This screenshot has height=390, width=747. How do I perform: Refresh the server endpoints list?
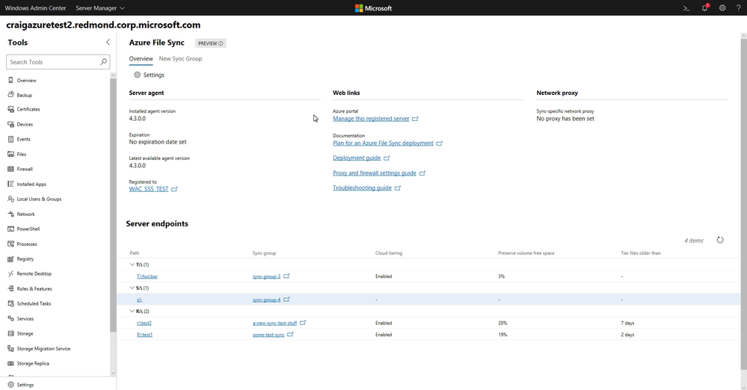pyautogui.click(x=720, y=240)
